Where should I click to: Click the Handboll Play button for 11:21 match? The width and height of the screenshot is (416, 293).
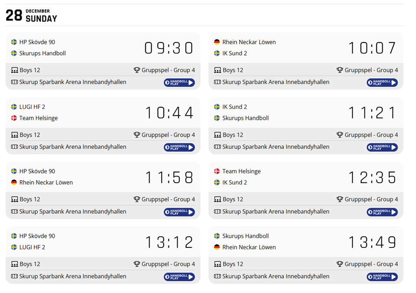click(x=382, y=148)
